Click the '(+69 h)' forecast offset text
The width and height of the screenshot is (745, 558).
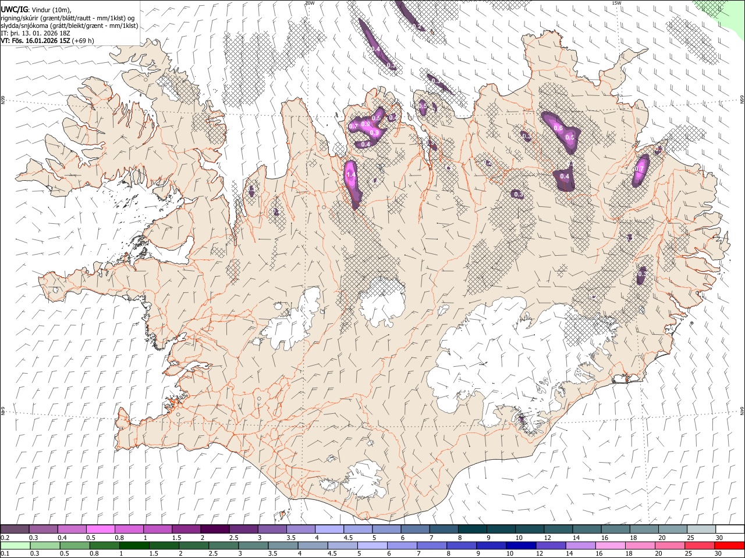coord(83,41)
